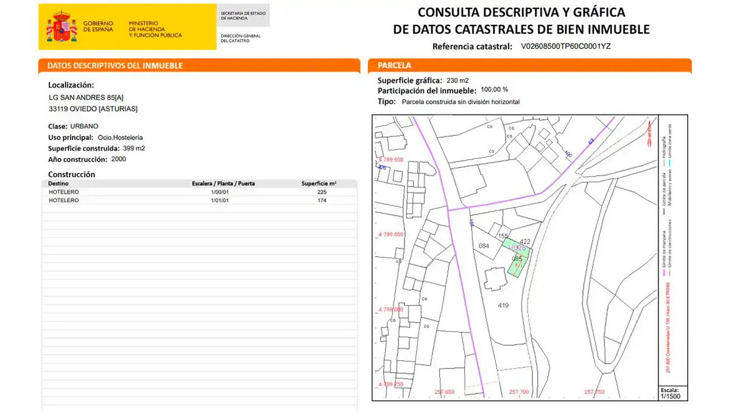Image resolution: width=731 pixels, height=411 pixels.
Task: Click coordinate label '4.799.800' on map
Action: (x=390, y=309)
